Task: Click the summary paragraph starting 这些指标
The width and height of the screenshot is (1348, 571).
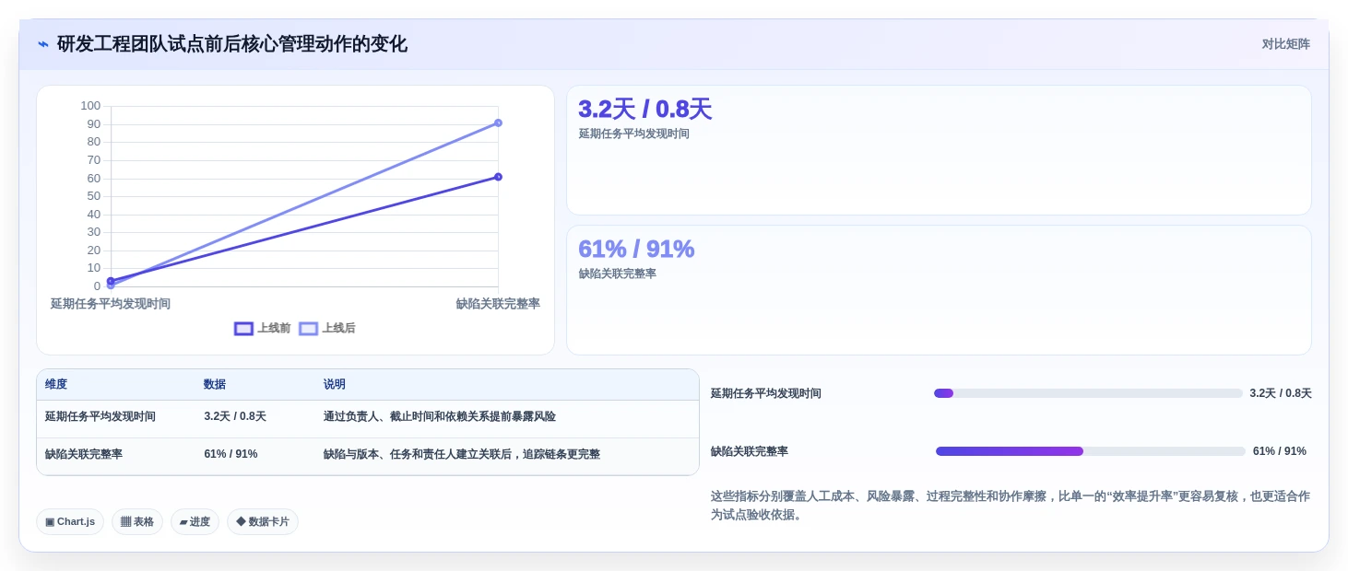Action: pos(1011,506)
